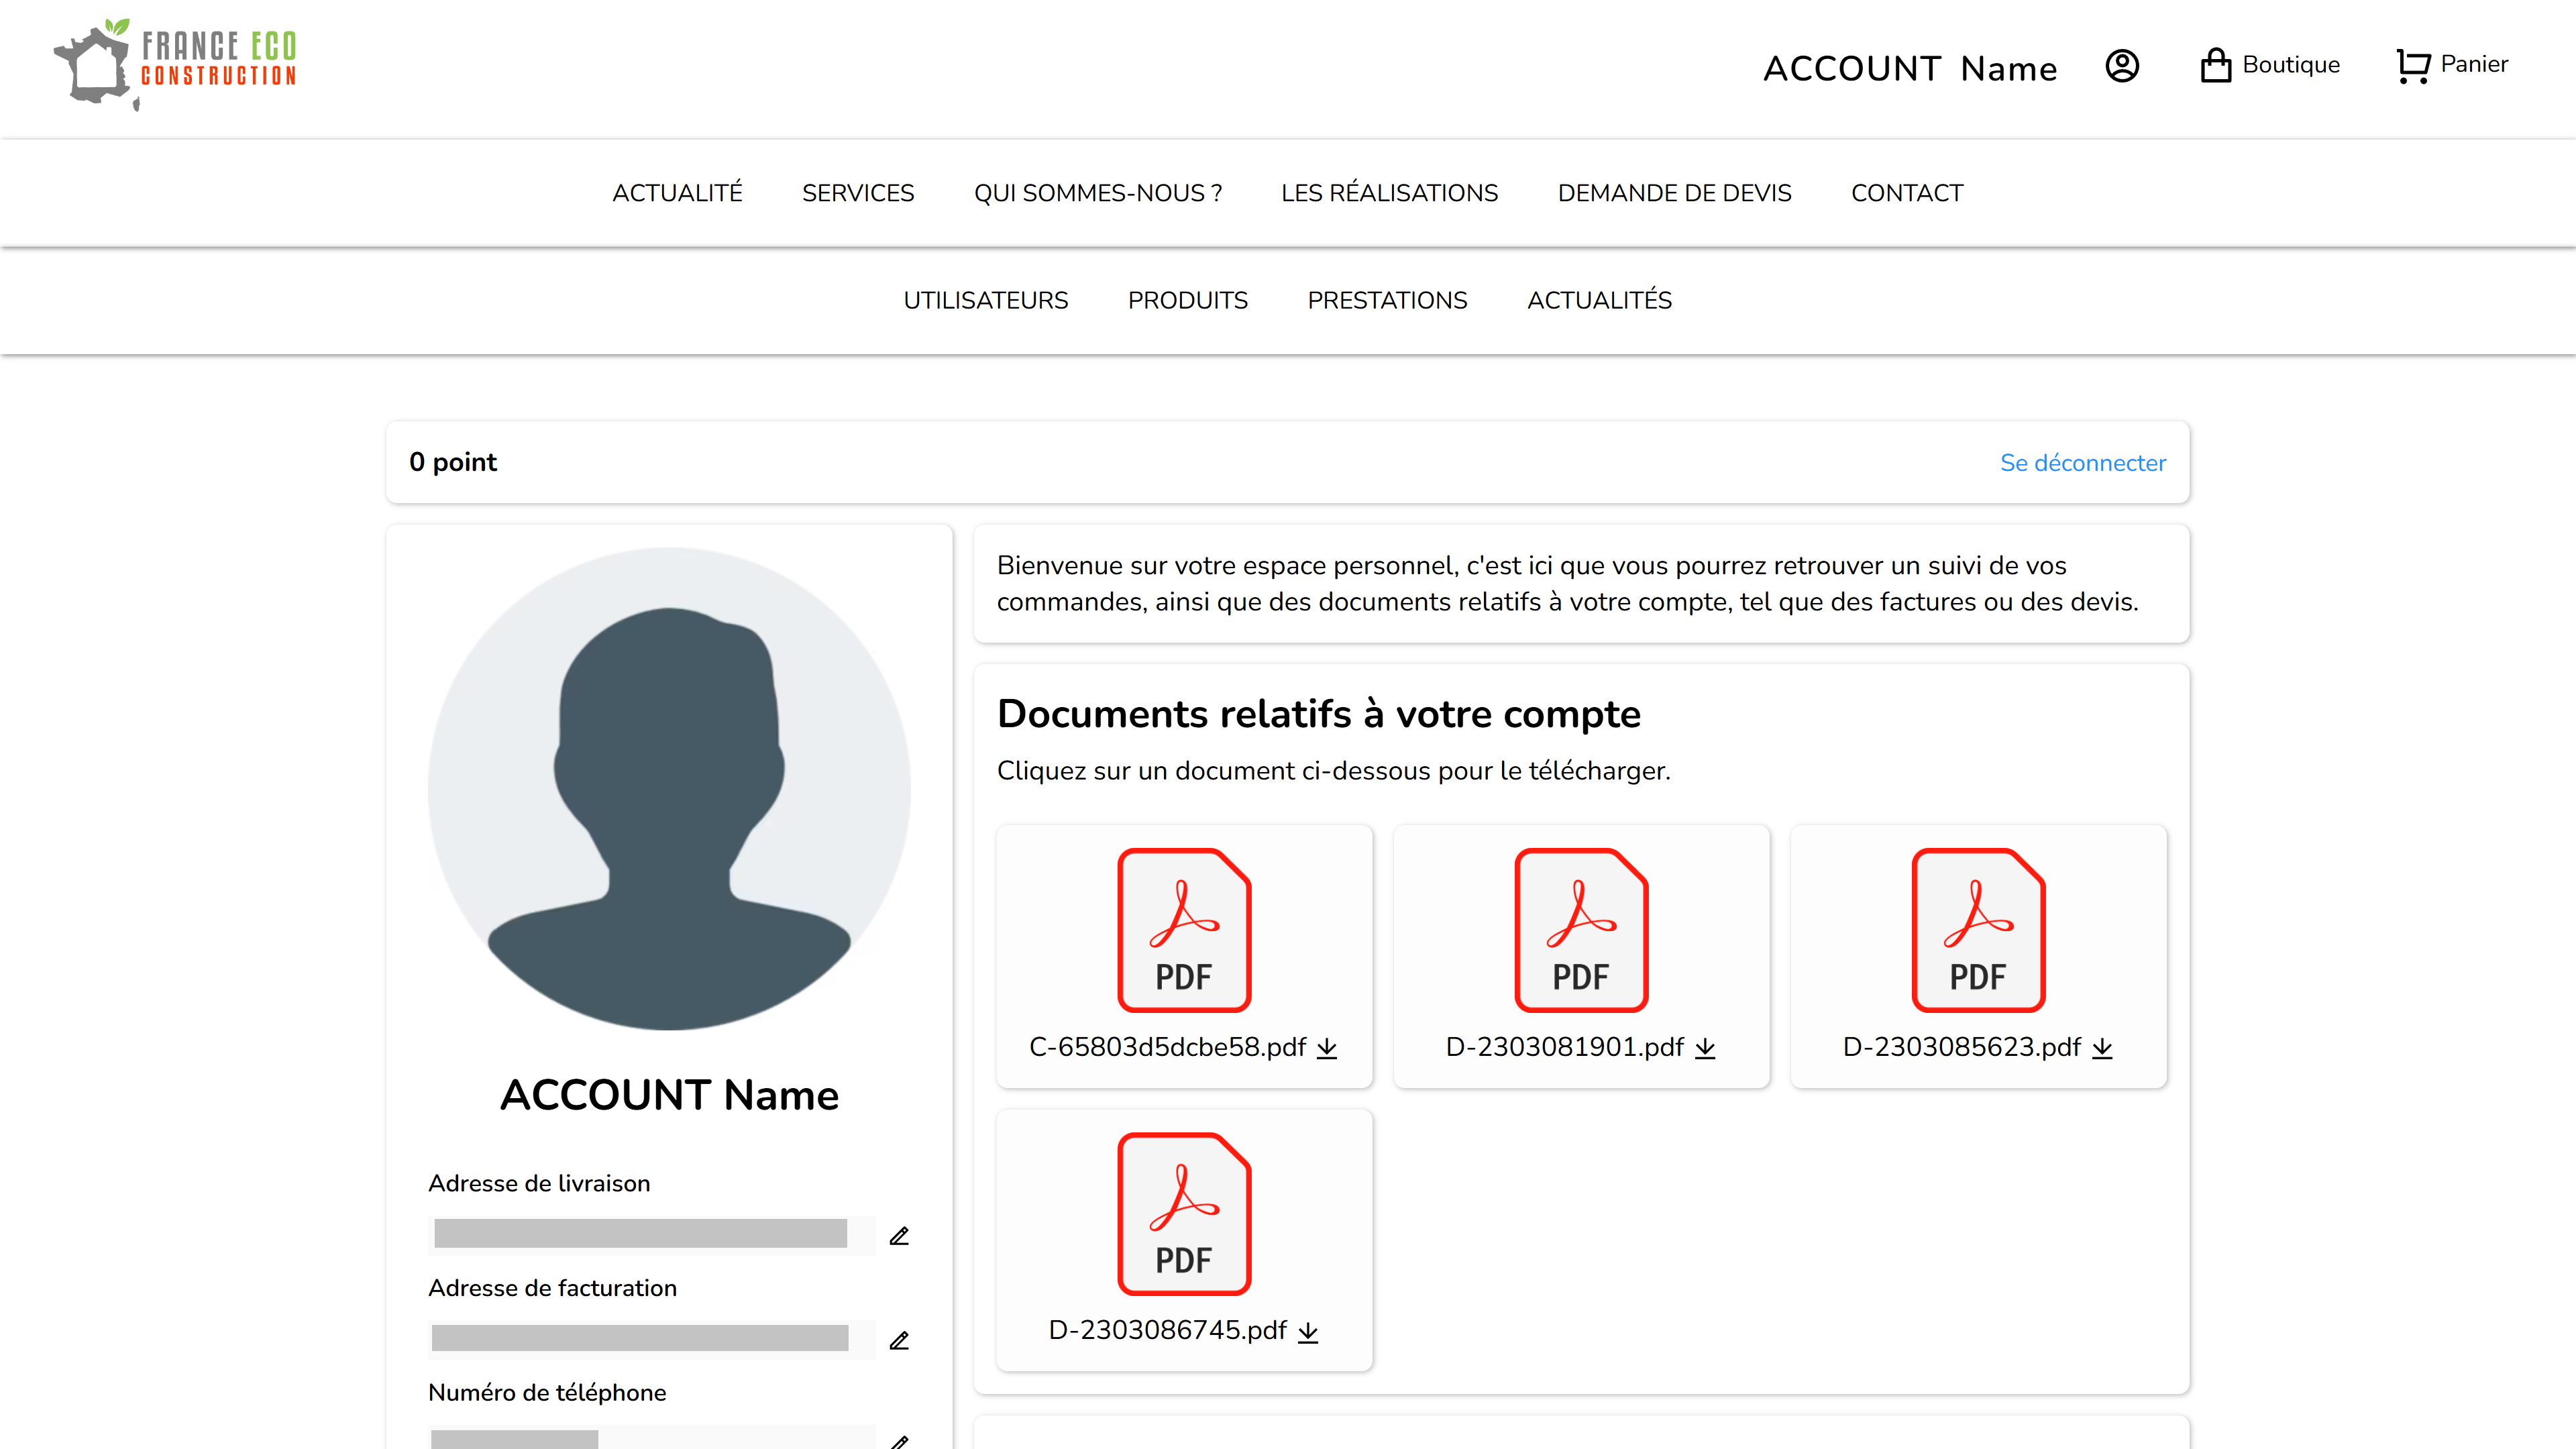Open PRESTATIONS admin section
This screenshot has width=2576, height=1449.
pos(1387,300)
